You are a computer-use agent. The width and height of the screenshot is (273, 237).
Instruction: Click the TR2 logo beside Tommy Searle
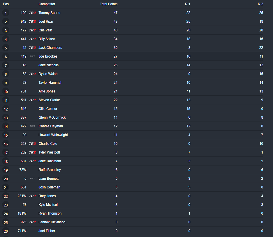pos(32,13)
